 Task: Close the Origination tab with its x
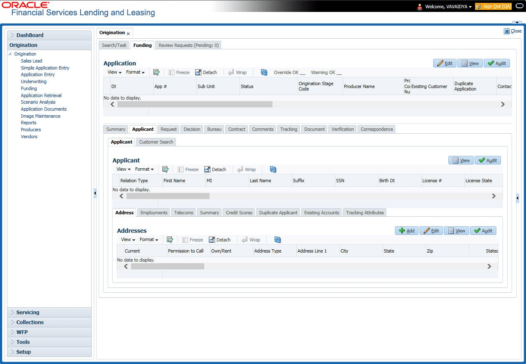pos(128,33)
